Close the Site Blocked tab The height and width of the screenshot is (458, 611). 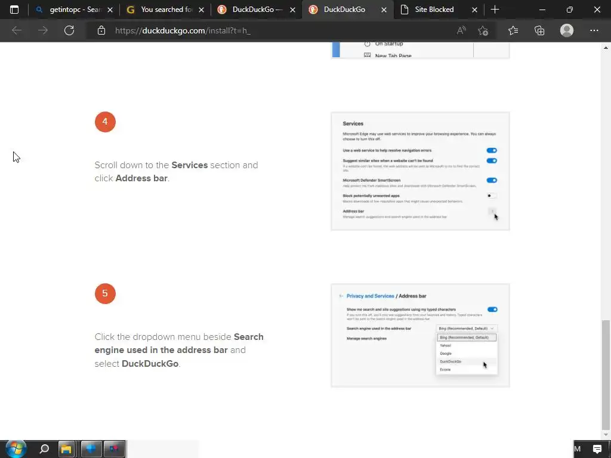coord(474,10)
